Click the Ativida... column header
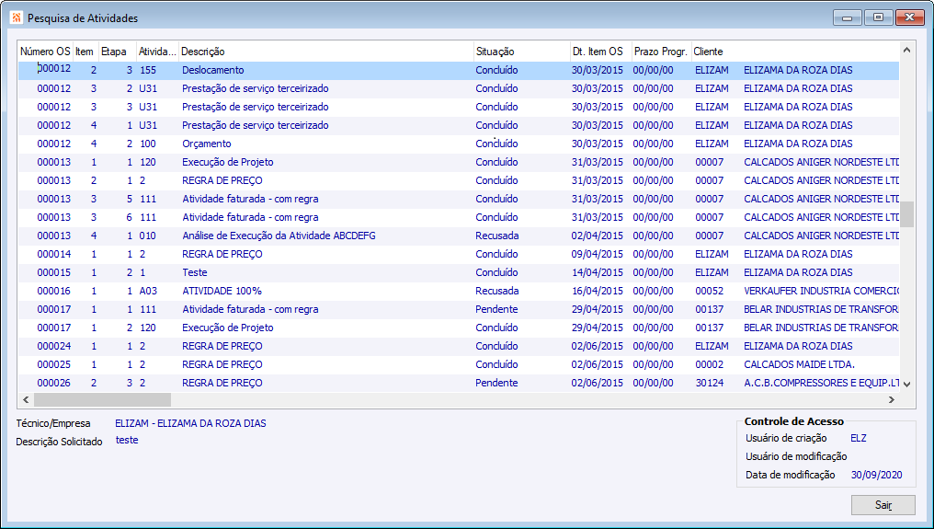The width and height of the screenshot is (934, 529). click(x=157, y=52)
